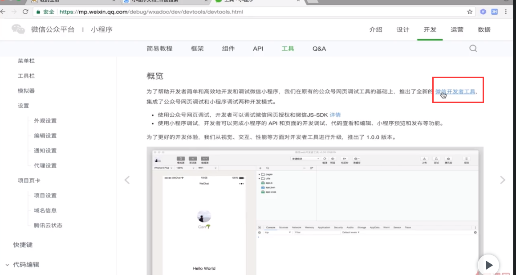Click the devtools screenshot image

coord(315,211)
